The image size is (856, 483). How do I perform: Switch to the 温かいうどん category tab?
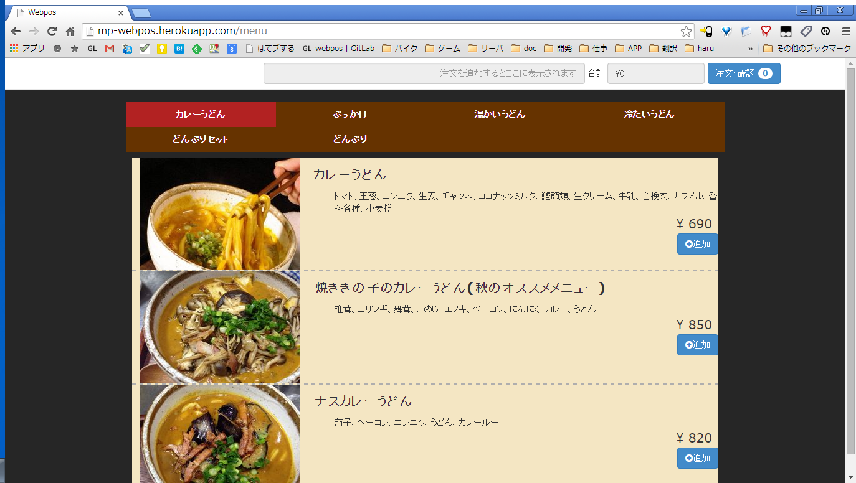pos(500,115)
